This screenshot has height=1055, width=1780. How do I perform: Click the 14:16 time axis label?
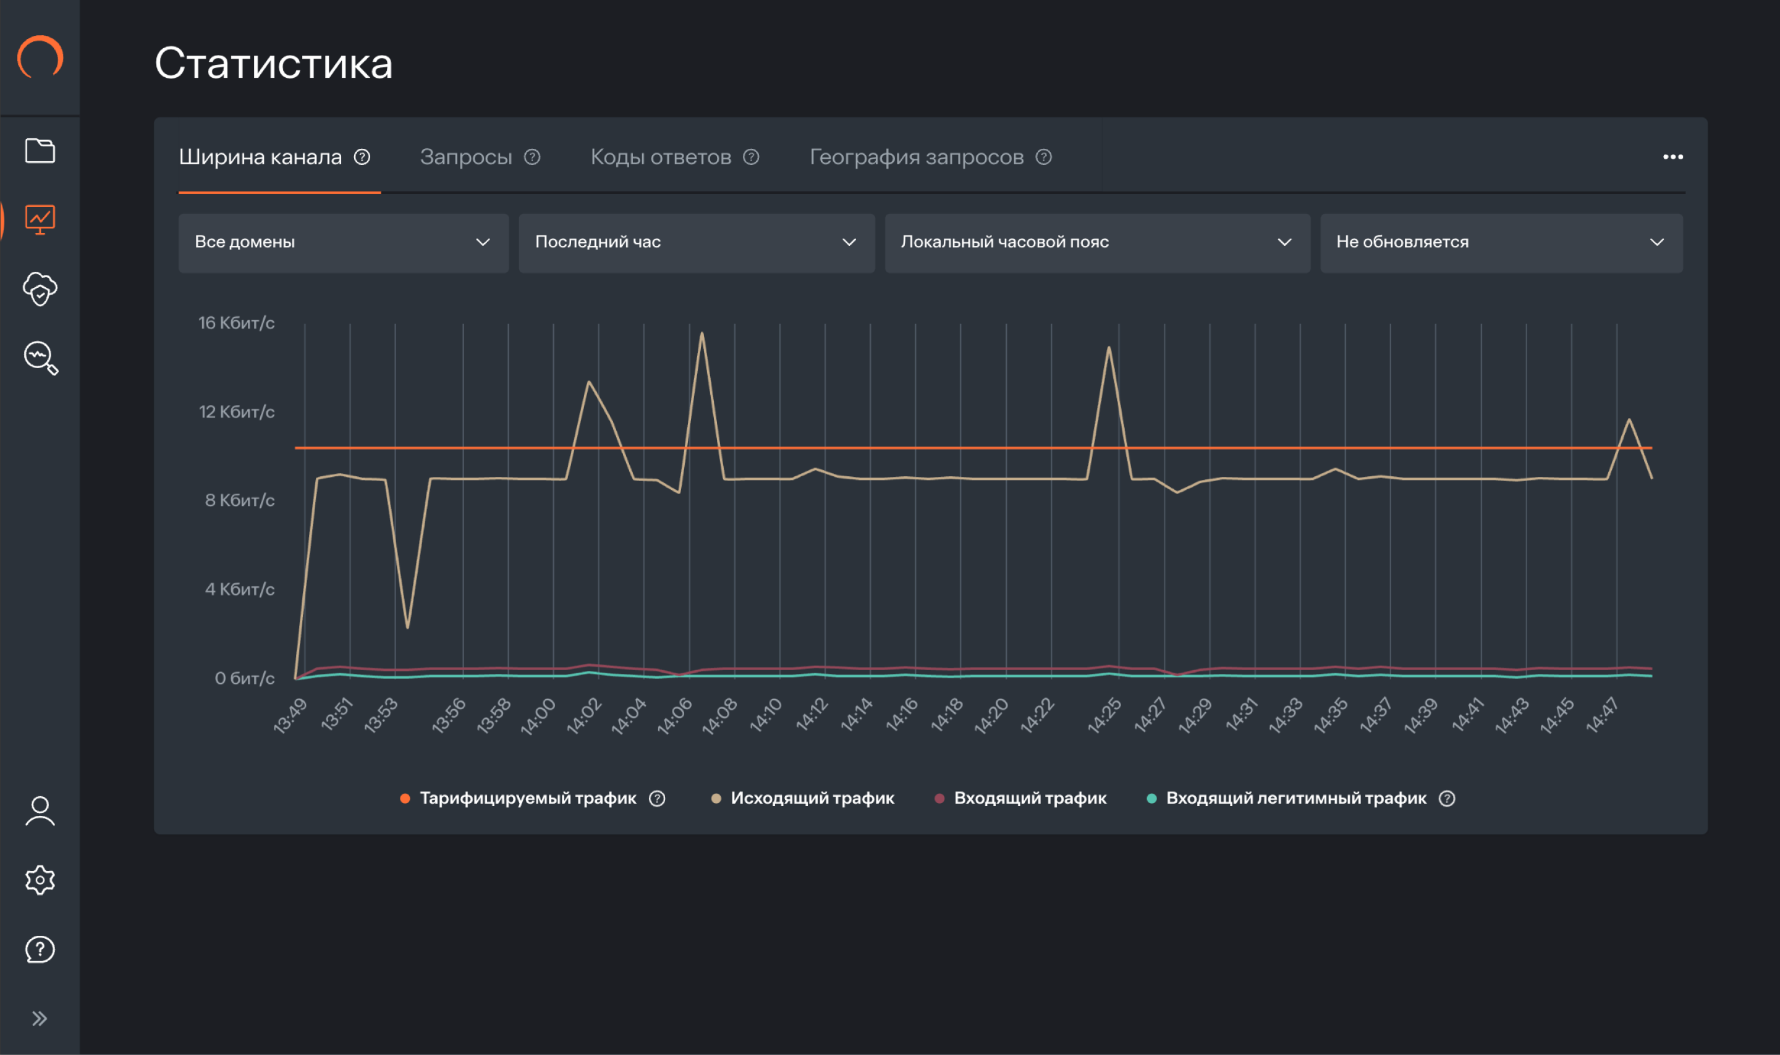click(x=901, y=715)
